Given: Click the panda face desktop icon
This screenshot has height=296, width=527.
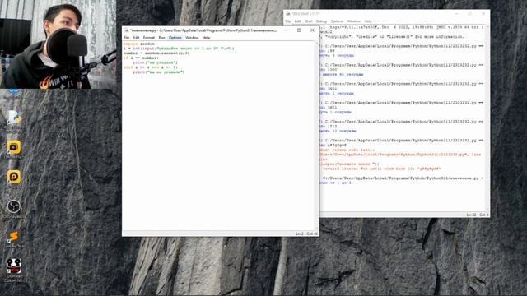Looking at the screenshot, I should point(14,266).
